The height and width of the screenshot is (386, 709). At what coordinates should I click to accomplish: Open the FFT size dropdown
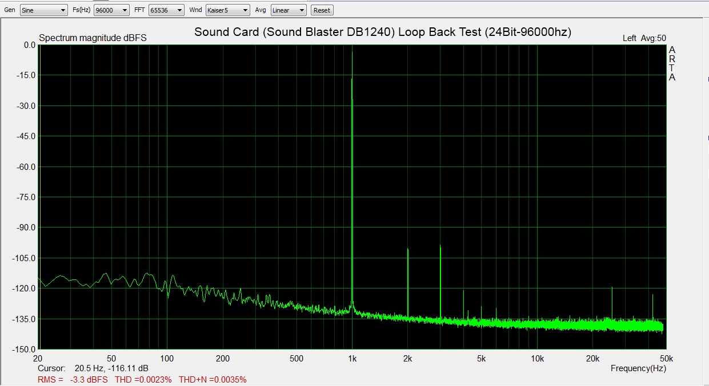(166, 10)
